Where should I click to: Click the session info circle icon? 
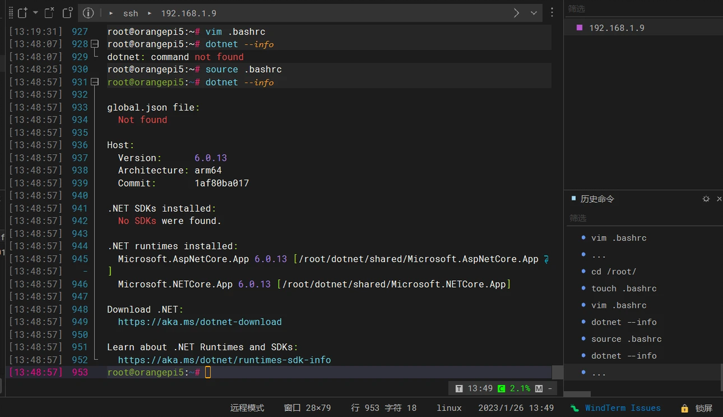coord(88,13)
